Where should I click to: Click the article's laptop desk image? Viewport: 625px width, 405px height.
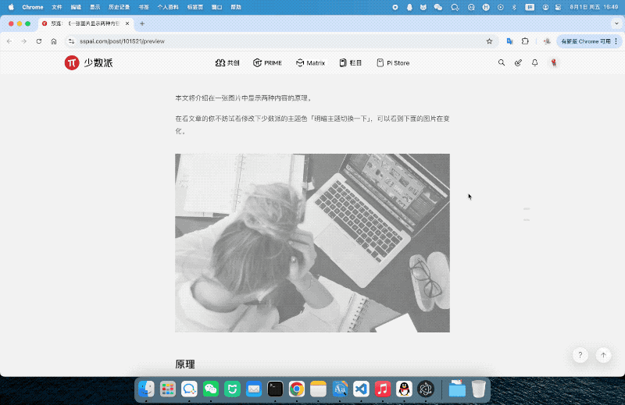point(312,243)
